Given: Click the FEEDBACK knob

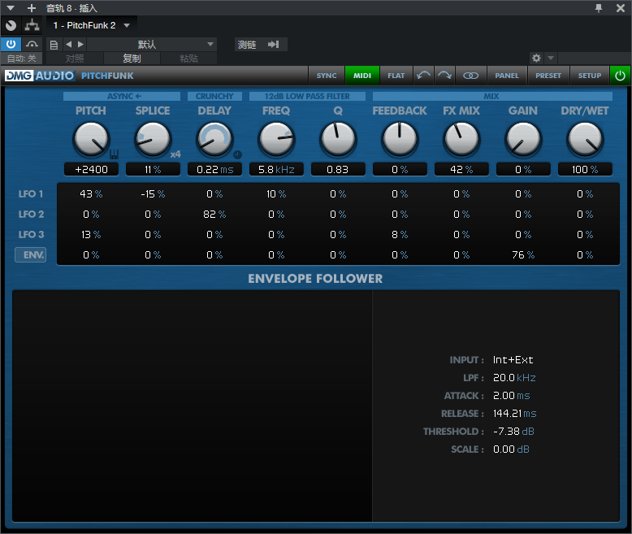Looking at the screenshot, I should 400,139.
